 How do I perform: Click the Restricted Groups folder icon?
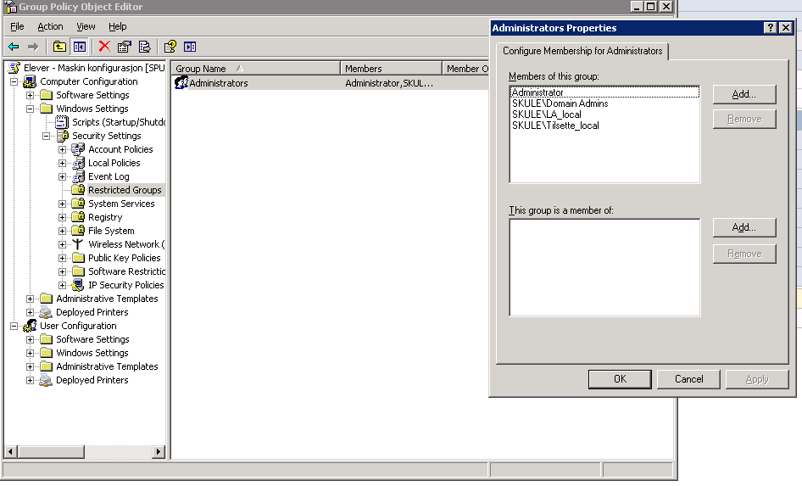click(78, 190)
